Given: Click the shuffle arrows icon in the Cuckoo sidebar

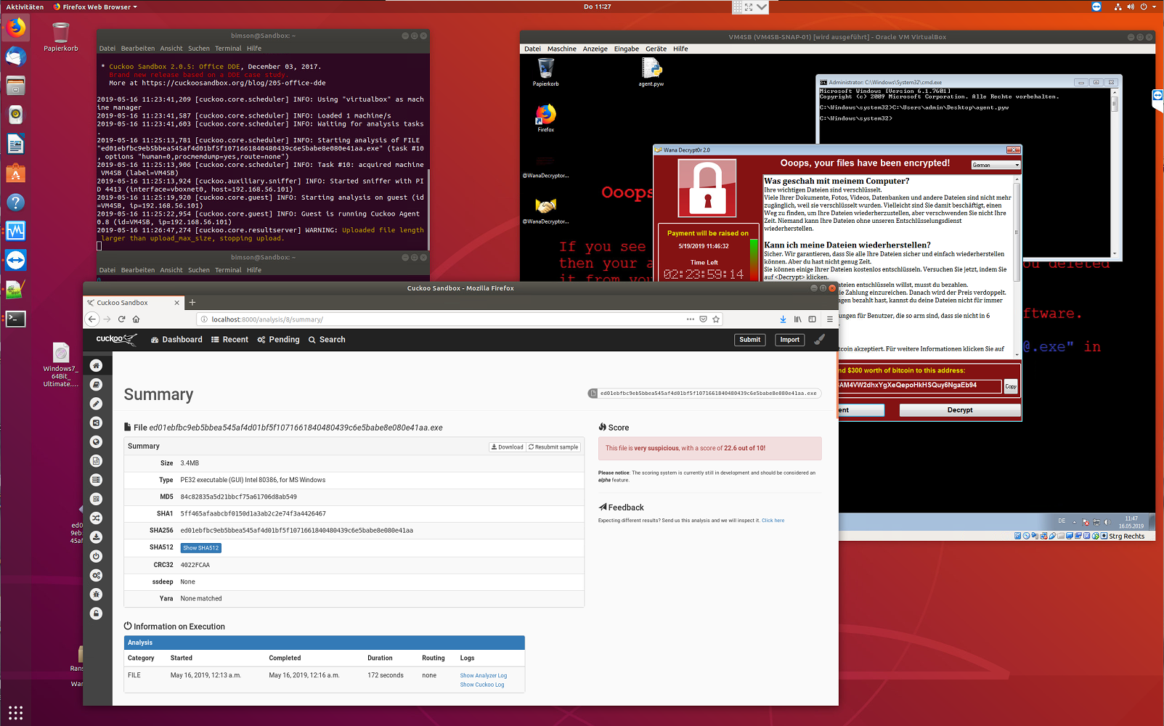Looking at the screenshot, I should (96, 518).
